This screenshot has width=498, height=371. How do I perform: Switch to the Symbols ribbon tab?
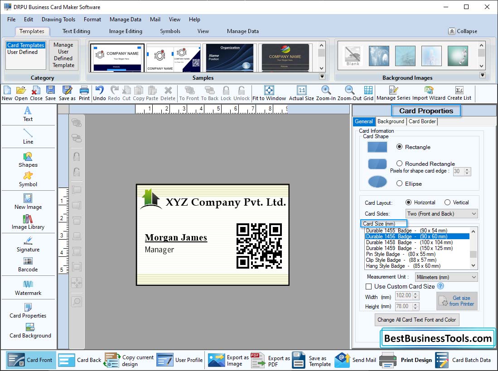click(x=170, y=31)
